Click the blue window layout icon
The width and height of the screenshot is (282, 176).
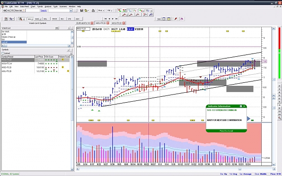(x=164, y=19)
